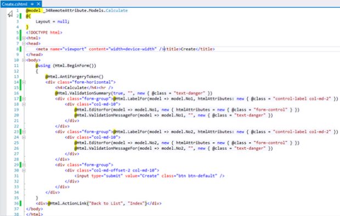Click the @model keyword on line 1
The height and width of the screenshot is (216, 340).
[33, 10]
